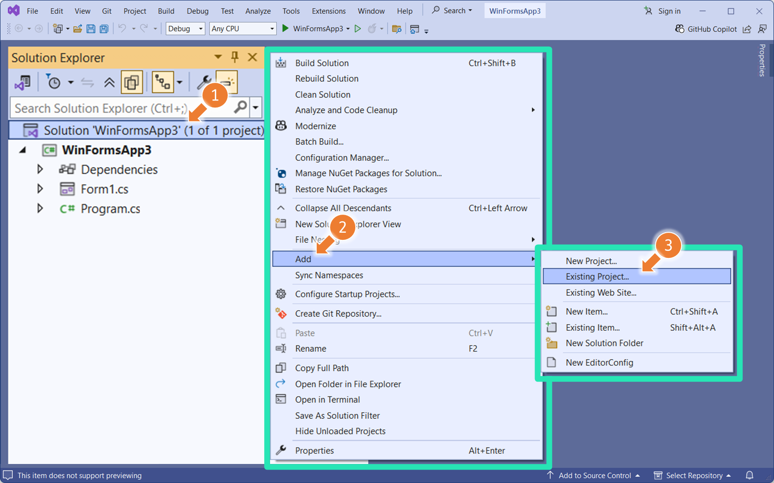Click the Share icon beside GitHub Copilot
The image size is (774, 483).
click(x=747, y=29)
